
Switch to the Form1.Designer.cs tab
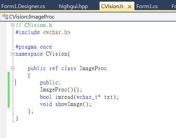pyautogui.click(x=23, y=6)
